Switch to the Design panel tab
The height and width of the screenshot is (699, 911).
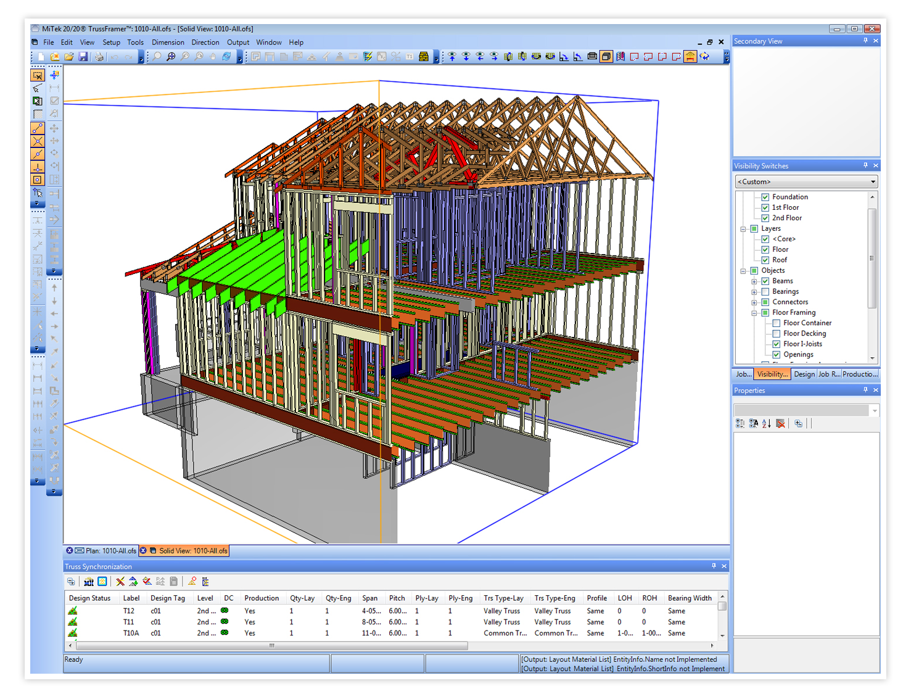pyautogui.click(x=804, y=374)
